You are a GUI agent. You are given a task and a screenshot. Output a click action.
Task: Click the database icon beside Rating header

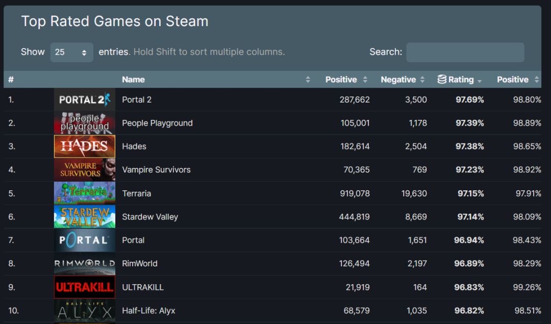(x=442, y=80)
